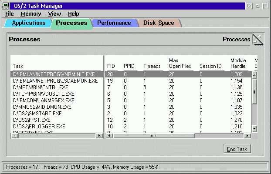Click the notebook page-turn corner icon
271x174 pixels.
(257, 39)
